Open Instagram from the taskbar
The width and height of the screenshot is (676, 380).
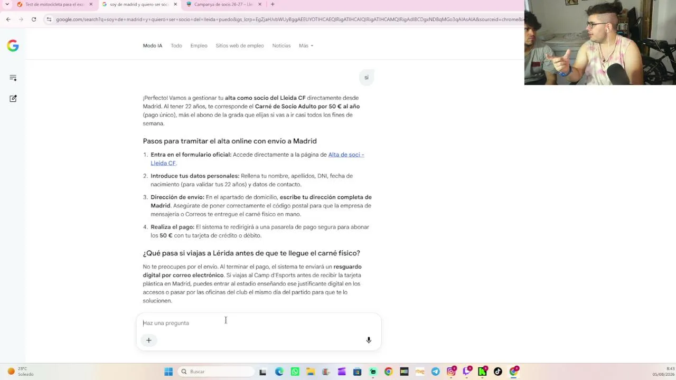click(x=451, y=372)
